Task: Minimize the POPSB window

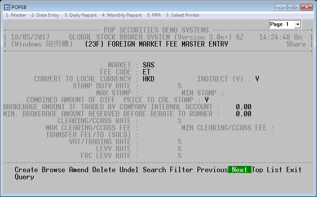Action: 281,7
